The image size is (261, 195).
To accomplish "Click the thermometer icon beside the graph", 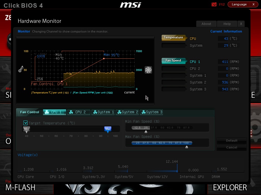I will pos(21,69).
